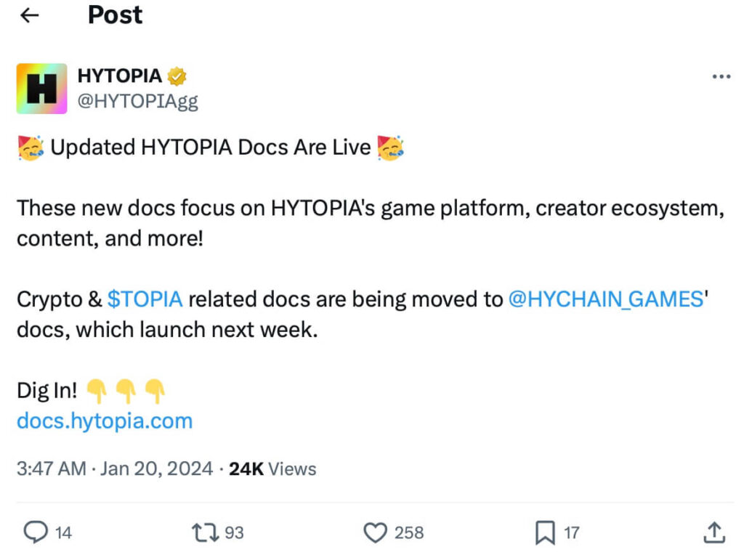Open the share icon
744x555 pixels.
coord(716,532)
